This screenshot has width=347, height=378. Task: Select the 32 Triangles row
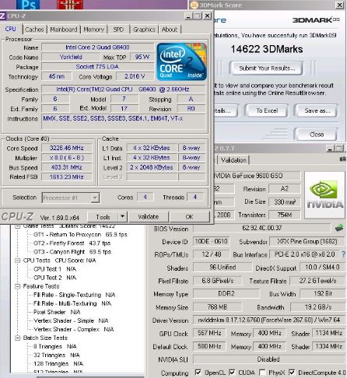pos(57,355)
